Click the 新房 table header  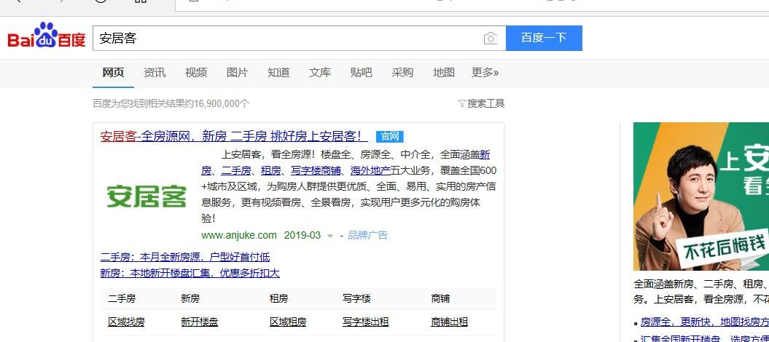(x=190, y=298)
